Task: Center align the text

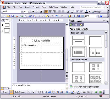Action: [x=50, y=11]
